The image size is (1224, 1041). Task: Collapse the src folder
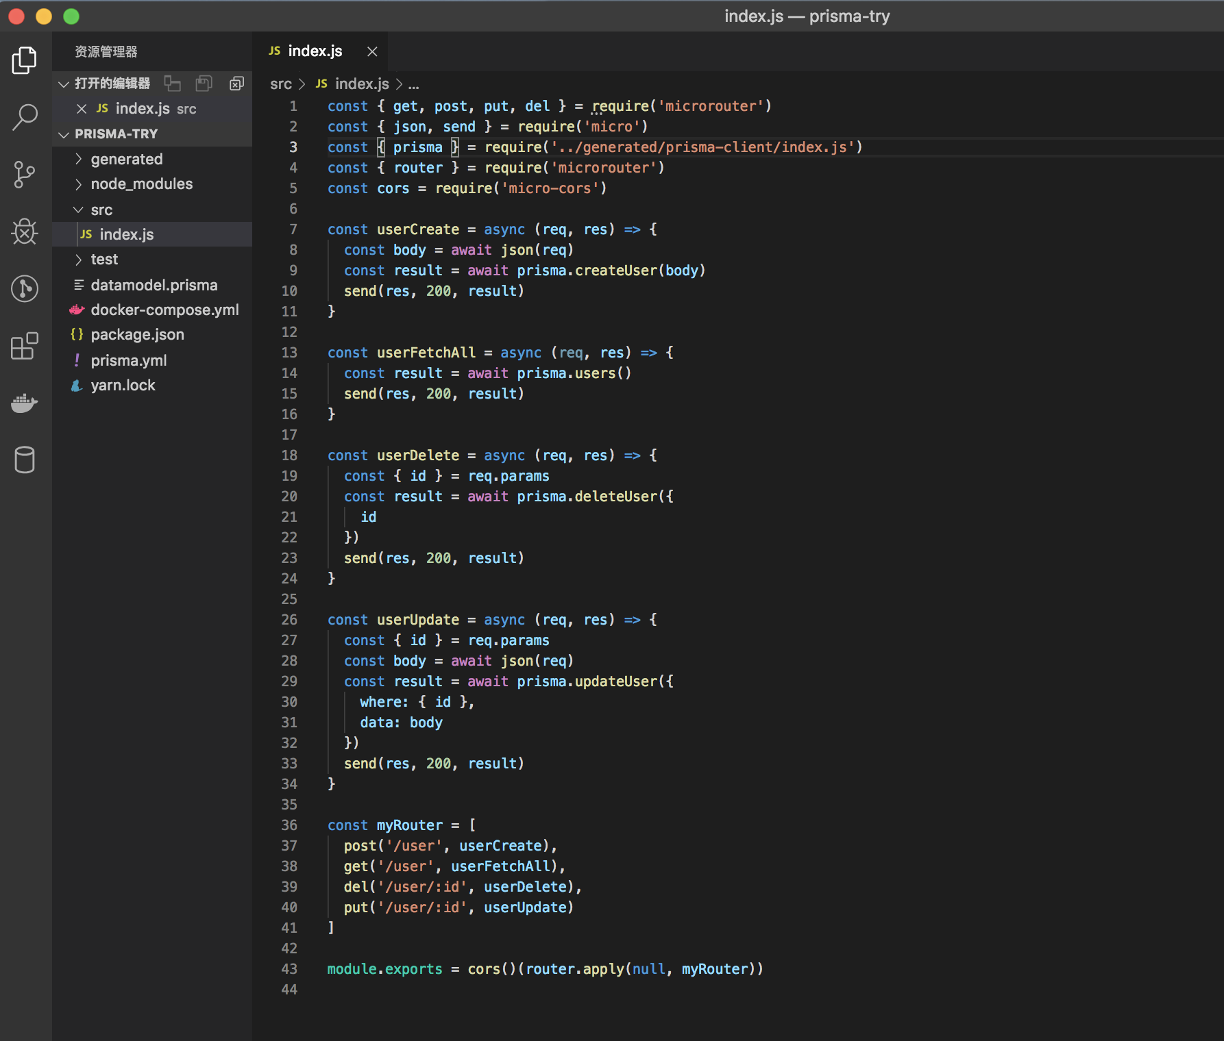tap(101, 210)
